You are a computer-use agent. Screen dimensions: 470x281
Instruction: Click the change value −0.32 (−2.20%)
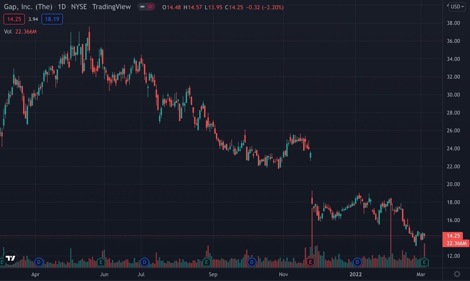(265, 7)
